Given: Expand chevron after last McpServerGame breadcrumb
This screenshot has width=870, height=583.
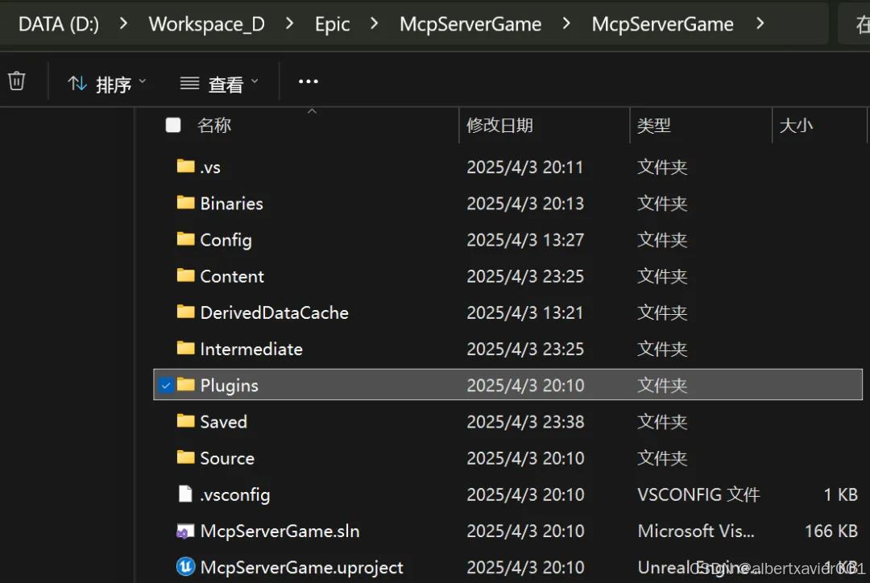Looking at the screenshot, I should [760, 23].
